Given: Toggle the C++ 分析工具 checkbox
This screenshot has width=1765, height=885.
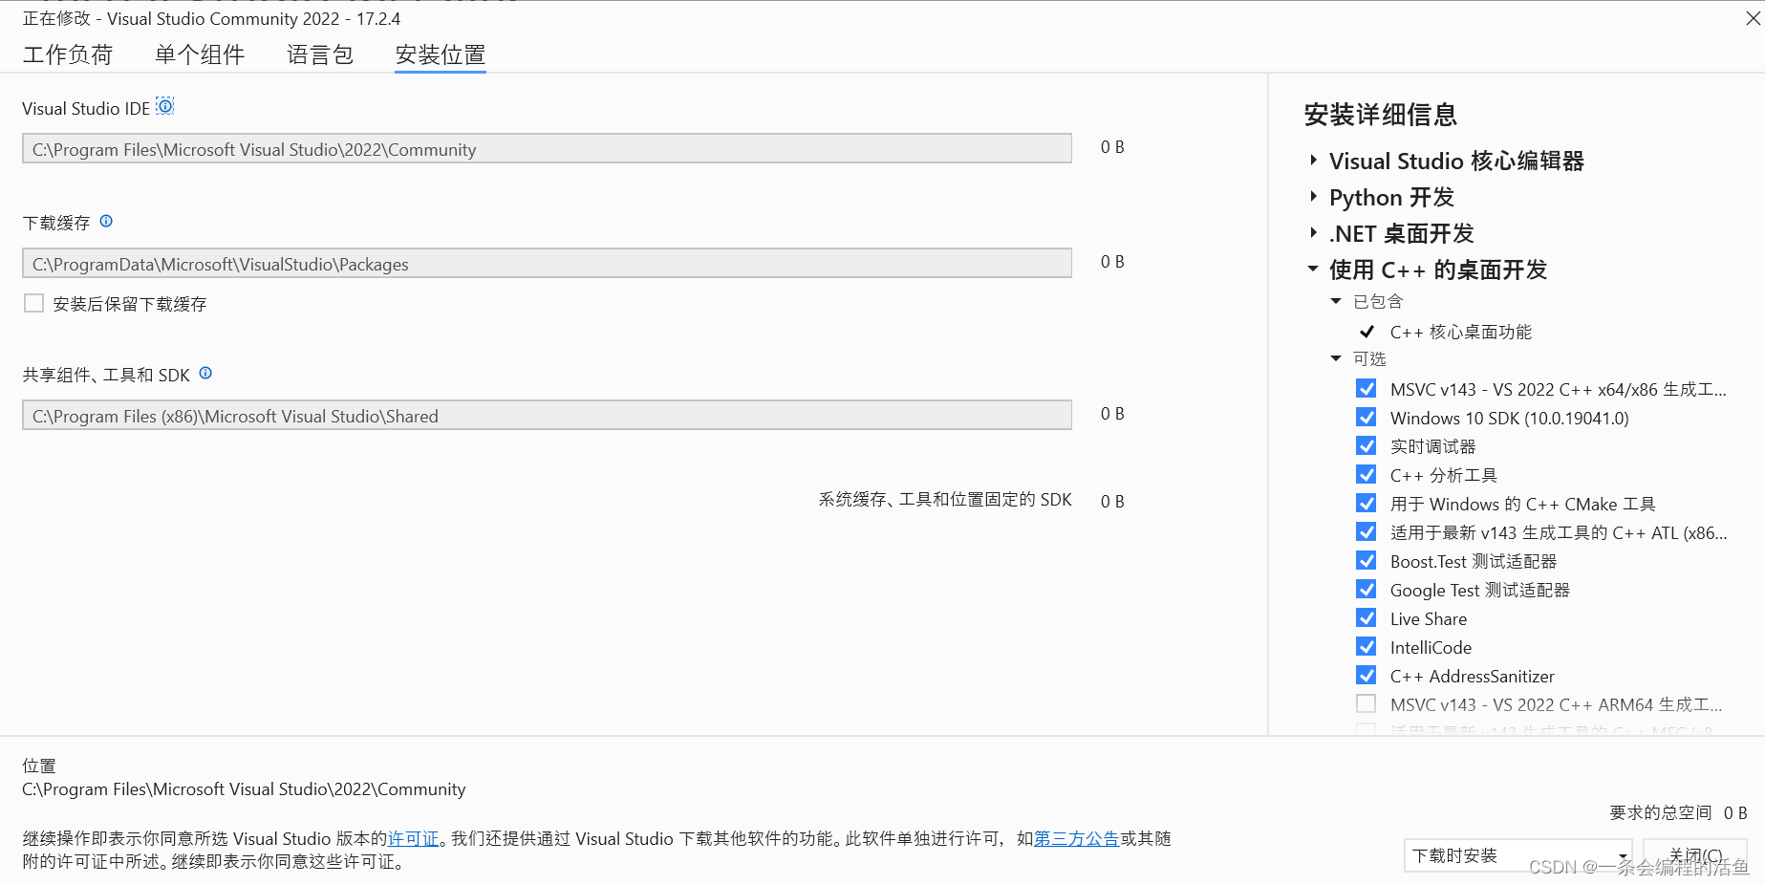Looking at the screenshot, I should click(x=1367, y=475).
